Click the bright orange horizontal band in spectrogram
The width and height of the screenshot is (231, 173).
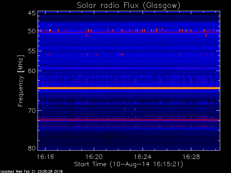(x=129, y=88)
